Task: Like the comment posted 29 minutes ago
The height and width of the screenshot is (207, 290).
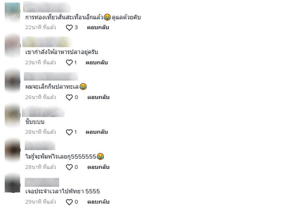Action: (x=69, y=202)
